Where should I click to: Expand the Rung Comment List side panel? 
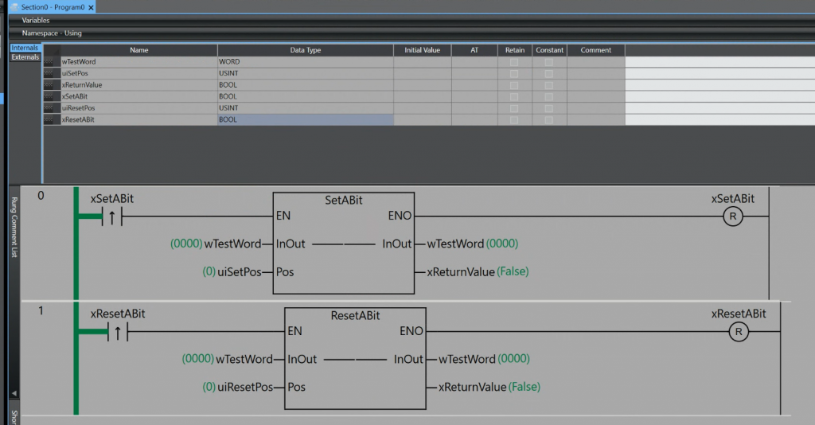pyautogui.click(x=14, y=227)
